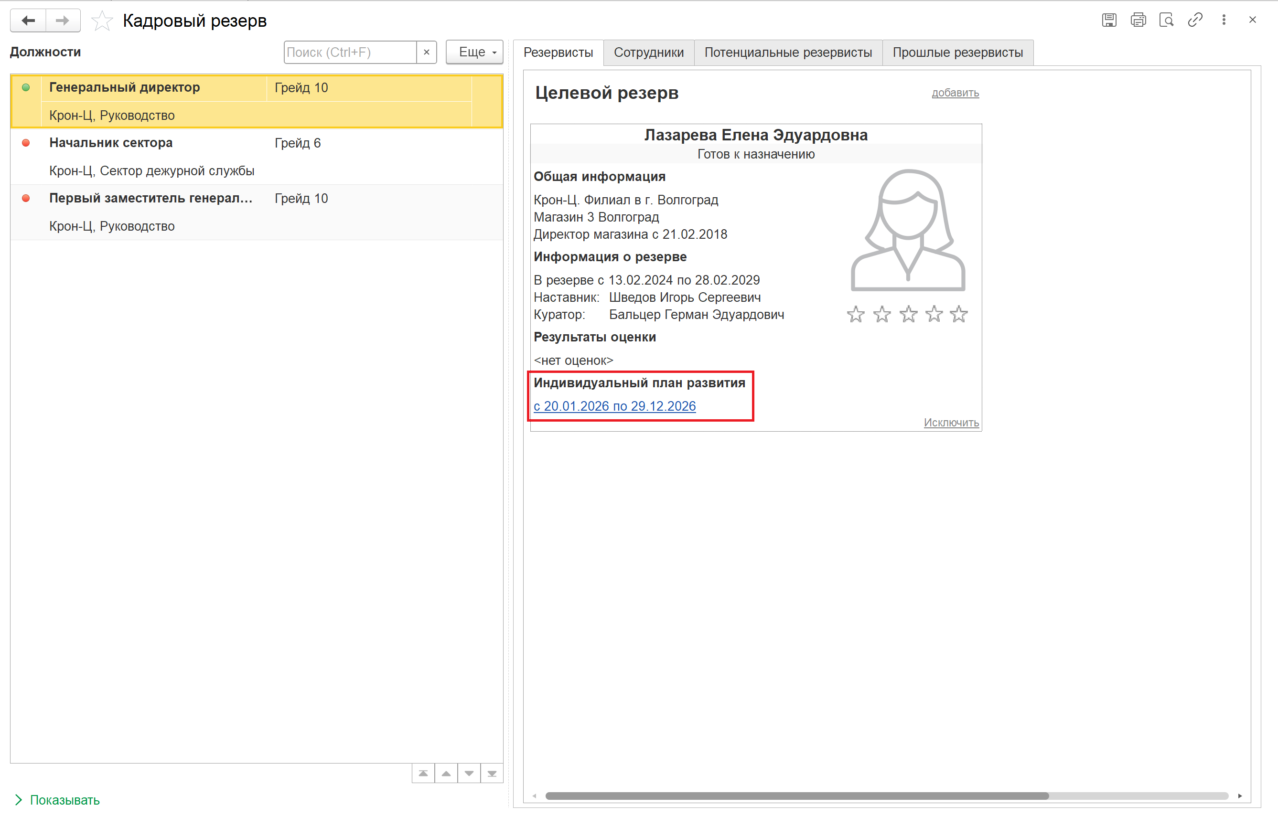Image resolution: width=1278 pixels, height=817 pixels.
Task: Click the back navigation arrow
Action: point(28,21)
